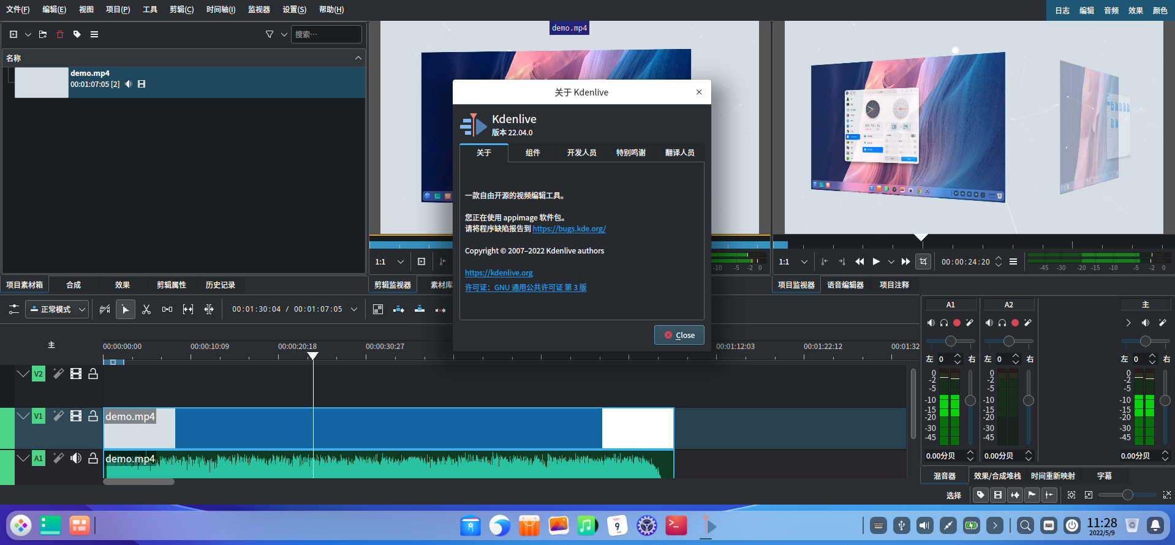Collapse track V2 chevron
1175x545 pixels.
coord(23,374)
